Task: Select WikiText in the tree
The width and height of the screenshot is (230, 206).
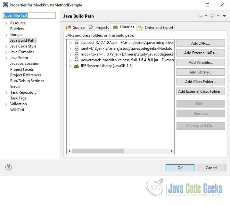Action: (17, 110)
